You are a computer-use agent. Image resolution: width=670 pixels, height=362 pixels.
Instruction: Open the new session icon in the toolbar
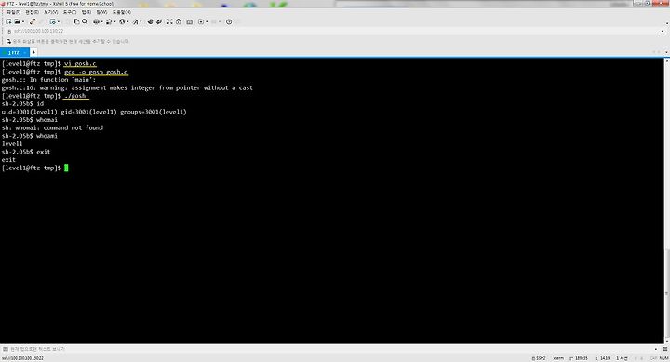coord(8,21)
